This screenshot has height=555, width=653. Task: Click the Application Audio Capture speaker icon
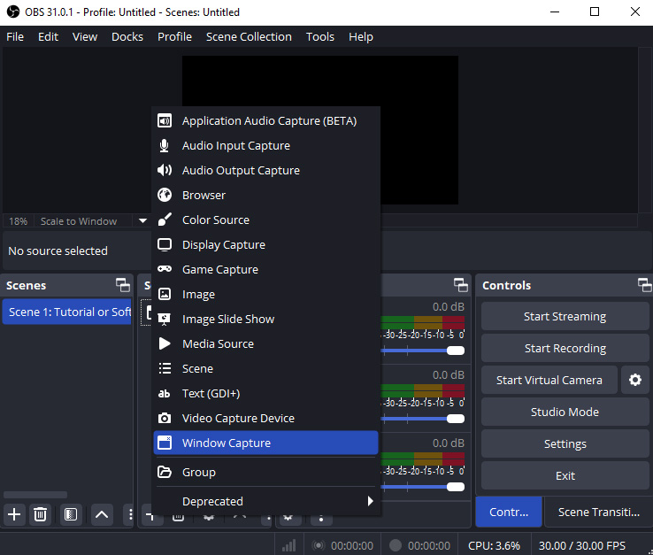165,121
